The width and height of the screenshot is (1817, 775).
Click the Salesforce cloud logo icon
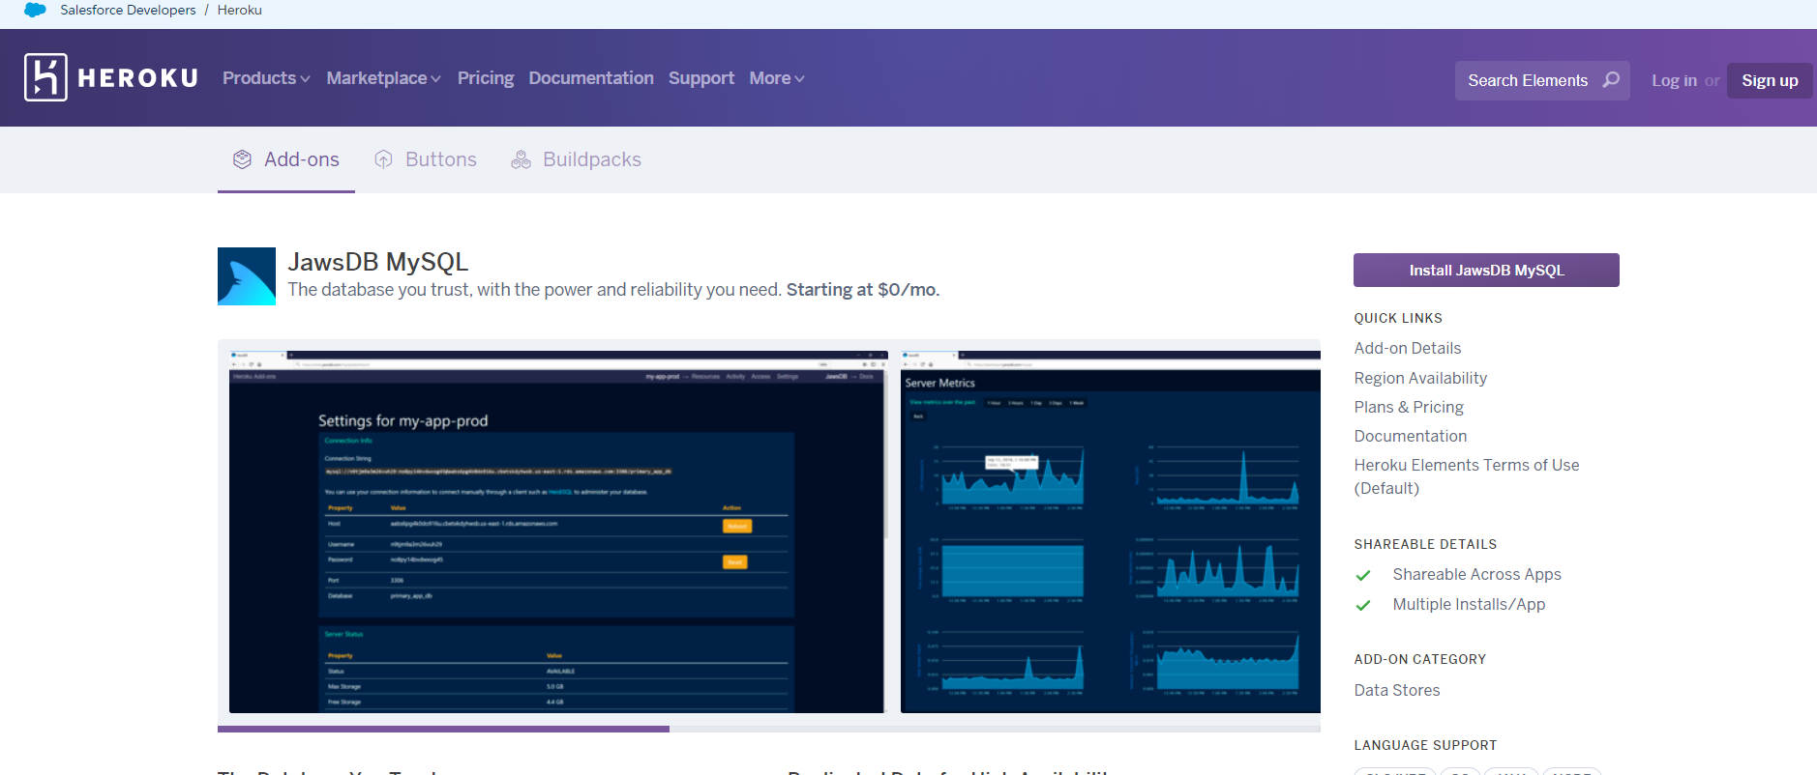pyautogui.click(x=35, y=10)
